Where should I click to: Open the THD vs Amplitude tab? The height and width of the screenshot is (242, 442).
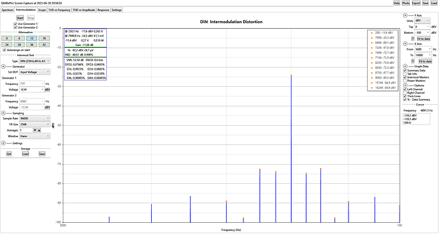coord(84,10)
